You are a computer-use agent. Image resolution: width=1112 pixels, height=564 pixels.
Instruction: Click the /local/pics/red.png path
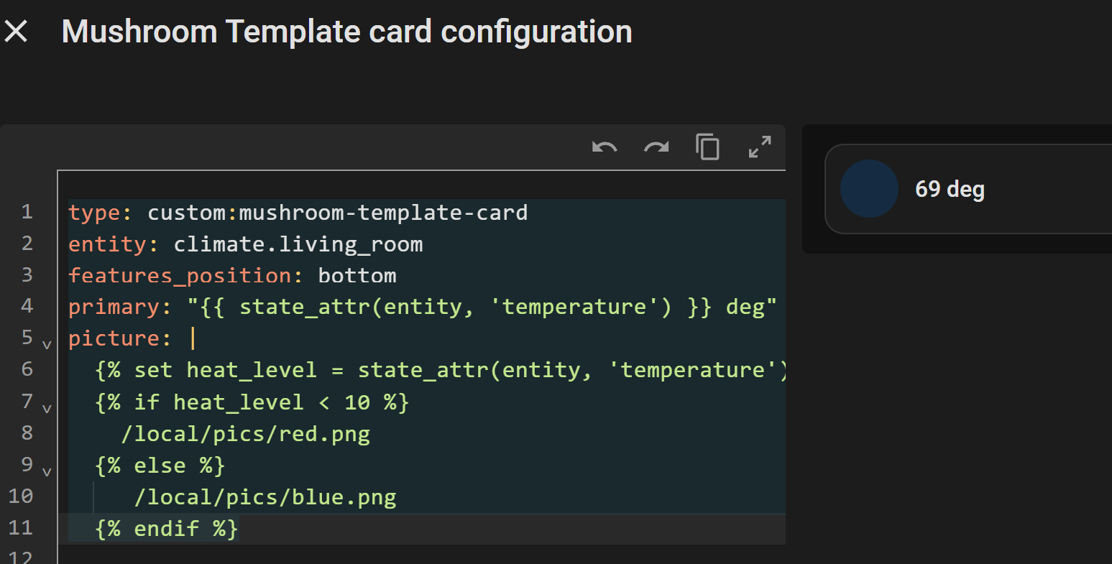point(245,434)
